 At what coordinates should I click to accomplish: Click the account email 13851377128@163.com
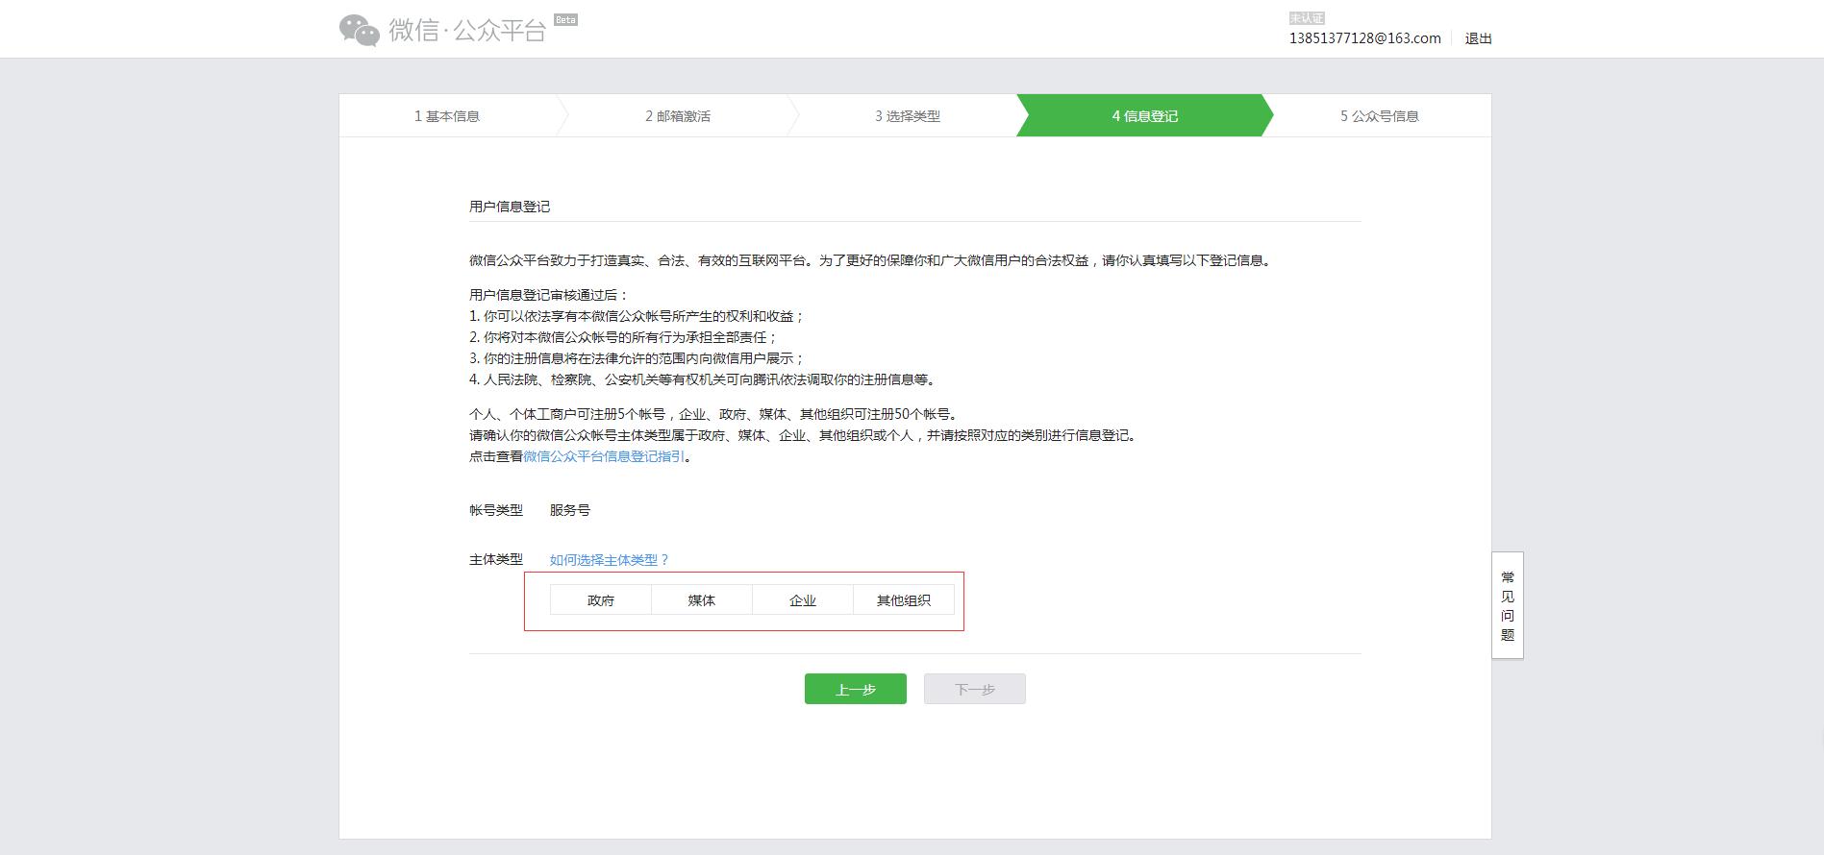tap(1364, 38)
